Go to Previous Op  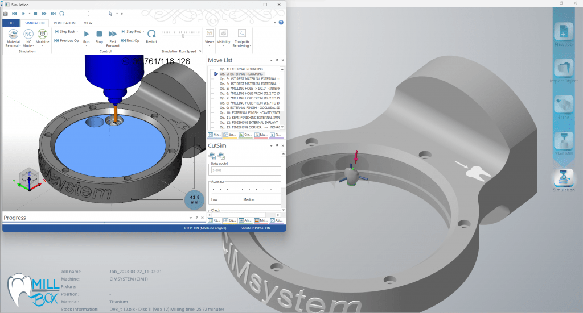click(x=67, y=41)
